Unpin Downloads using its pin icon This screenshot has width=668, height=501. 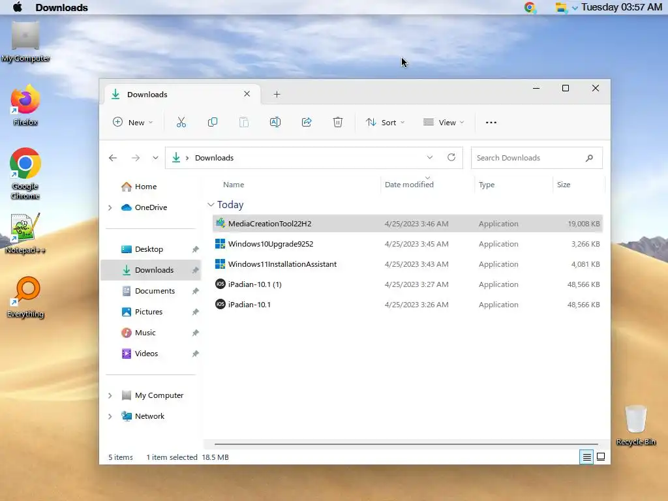click(x=195, y=270)
